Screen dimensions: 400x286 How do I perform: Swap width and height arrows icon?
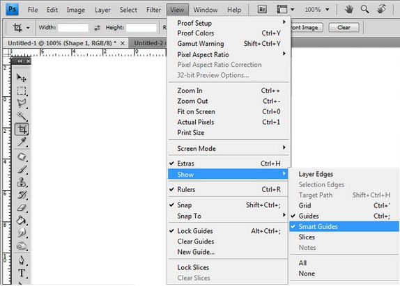[x=97, y=28]
